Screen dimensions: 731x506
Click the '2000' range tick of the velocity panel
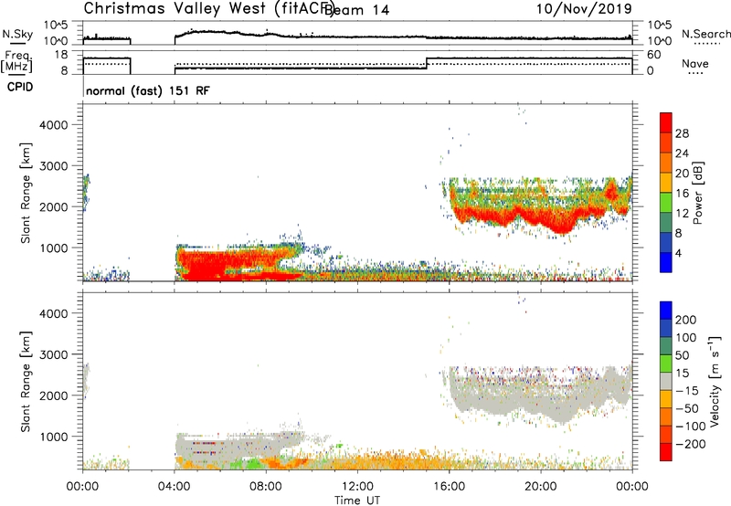(x=54, y=395)
